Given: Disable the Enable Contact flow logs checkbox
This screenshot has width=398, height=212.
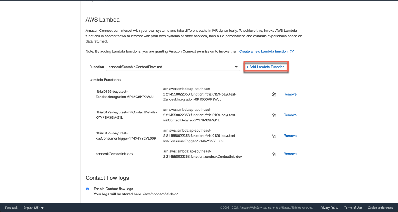Looking at the screenshot, I should click(x=87, y=189).
